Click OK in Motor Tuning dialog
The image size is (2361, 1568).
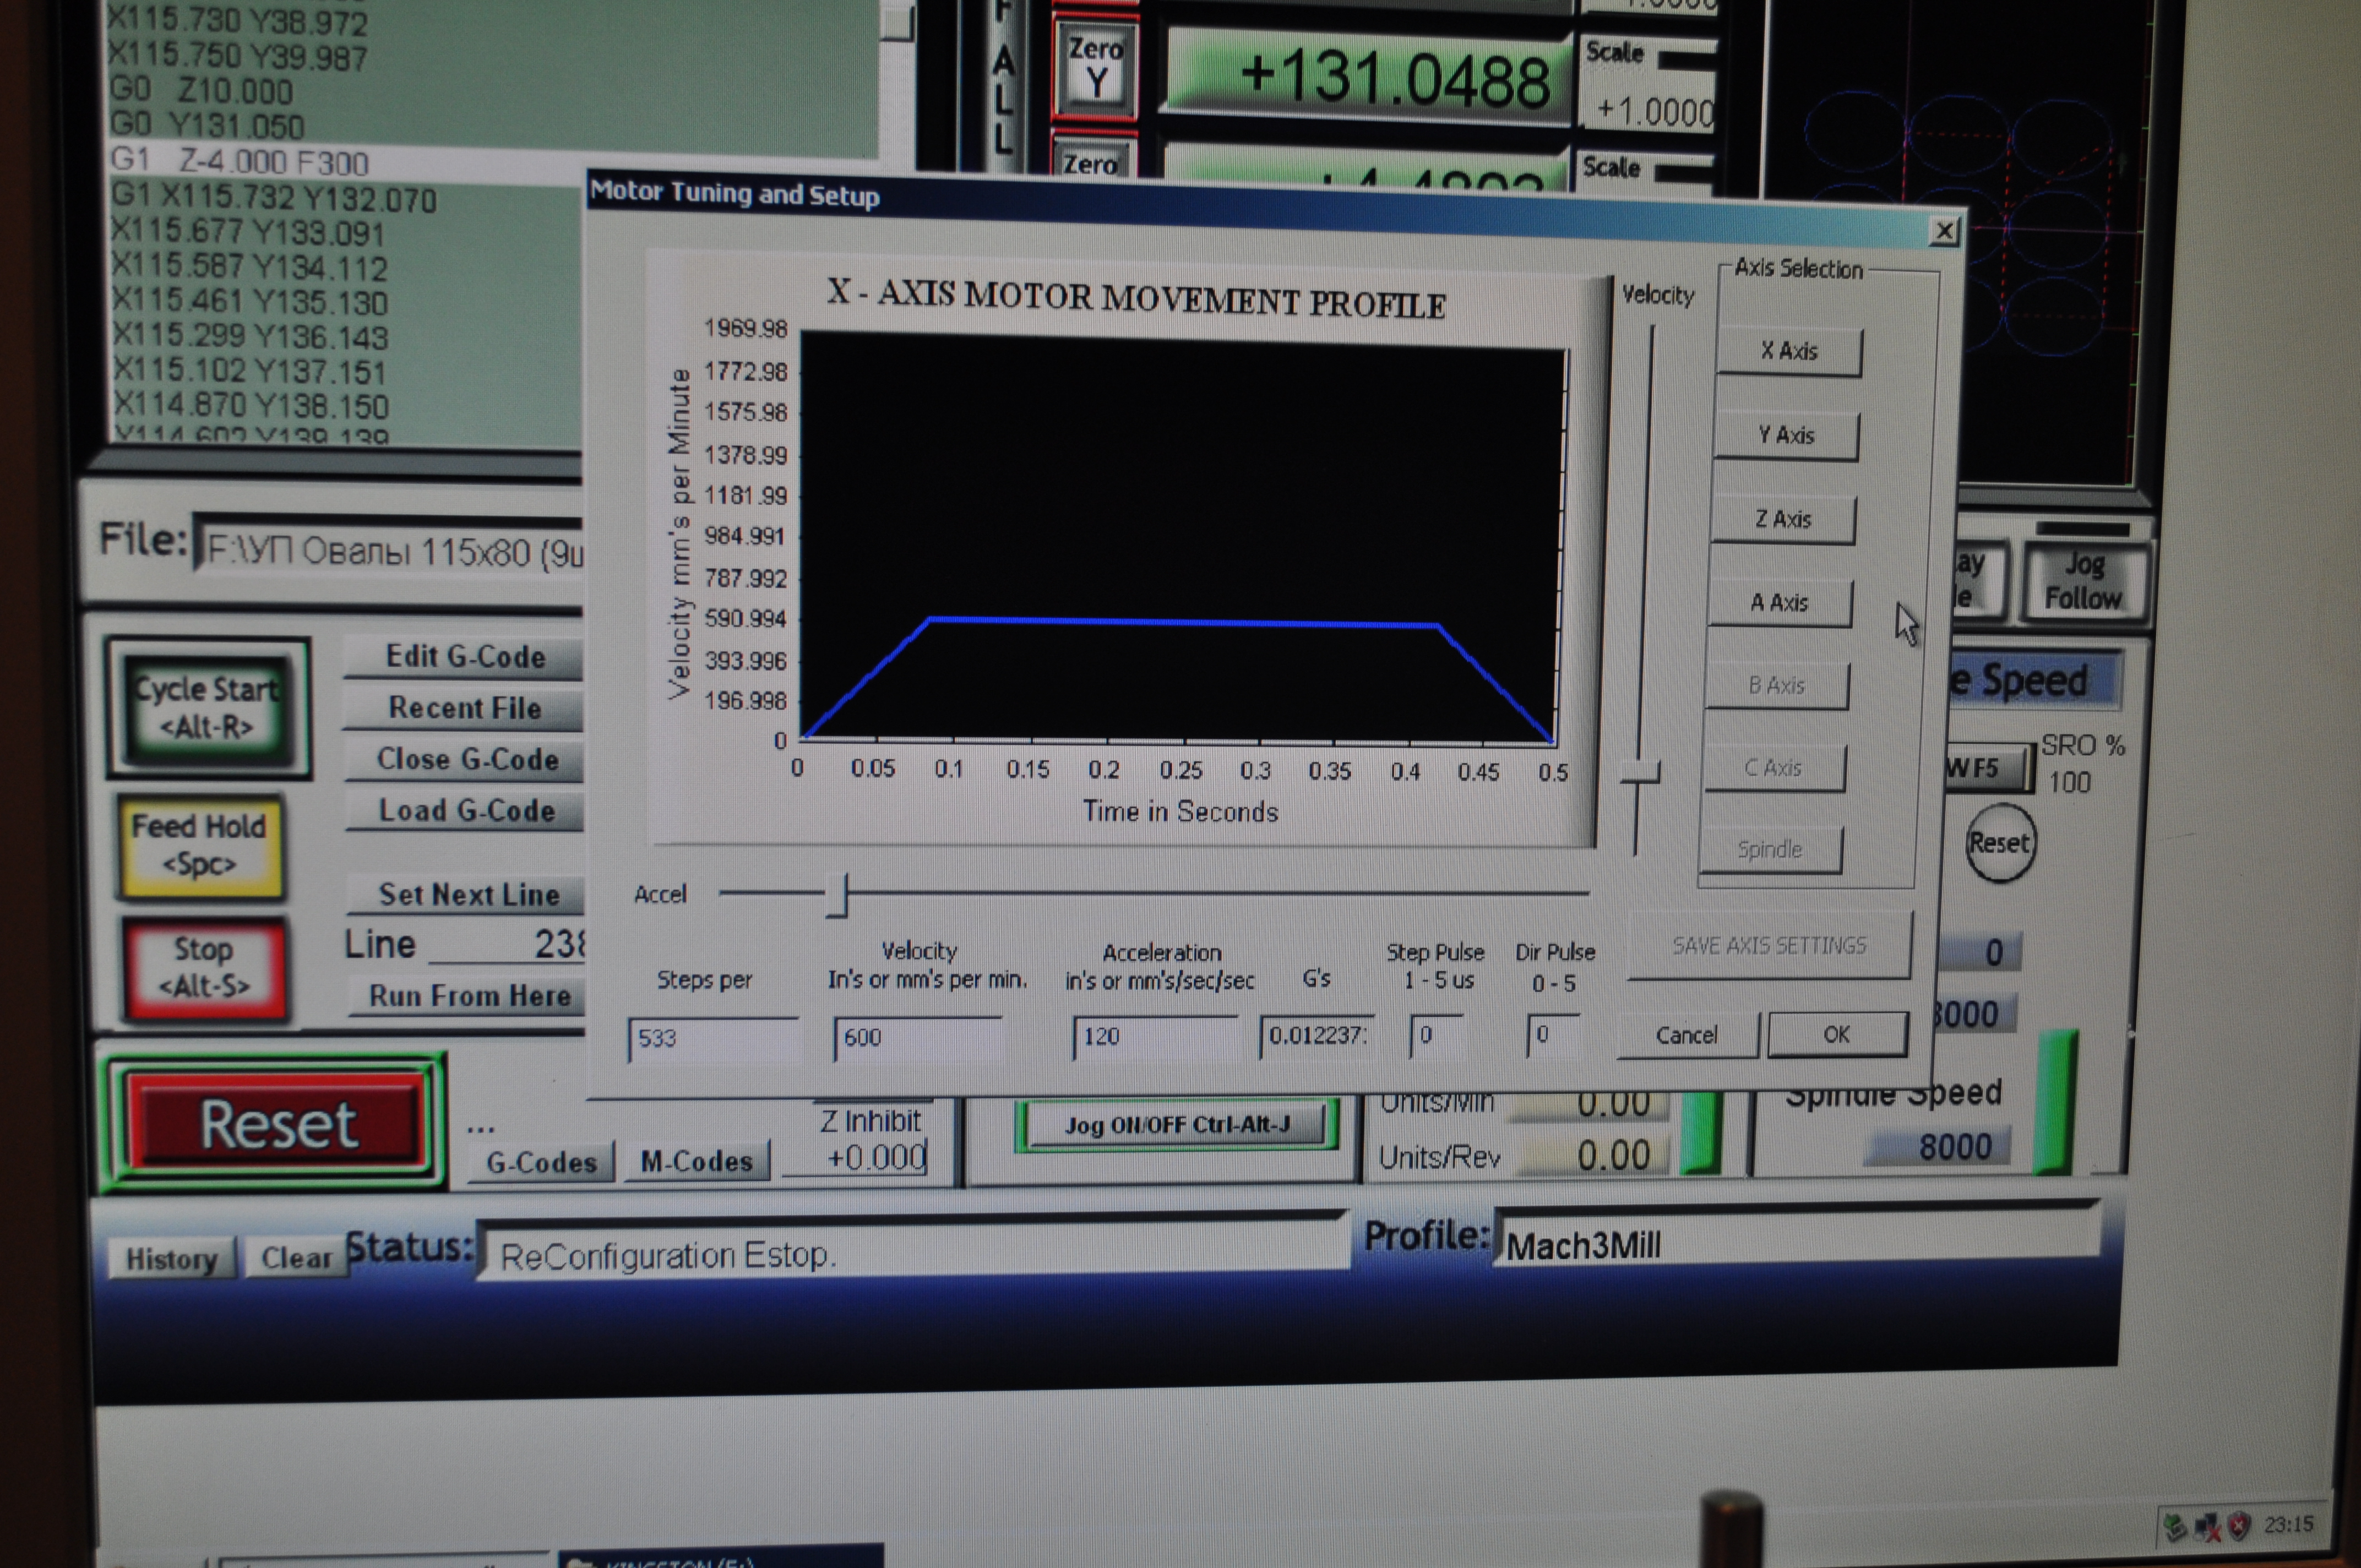[1836, 1034]
